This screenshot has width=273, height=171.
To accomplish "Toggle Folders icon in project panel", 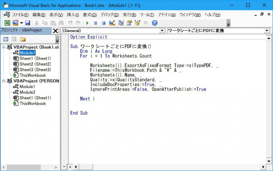I will pos(23,39).
